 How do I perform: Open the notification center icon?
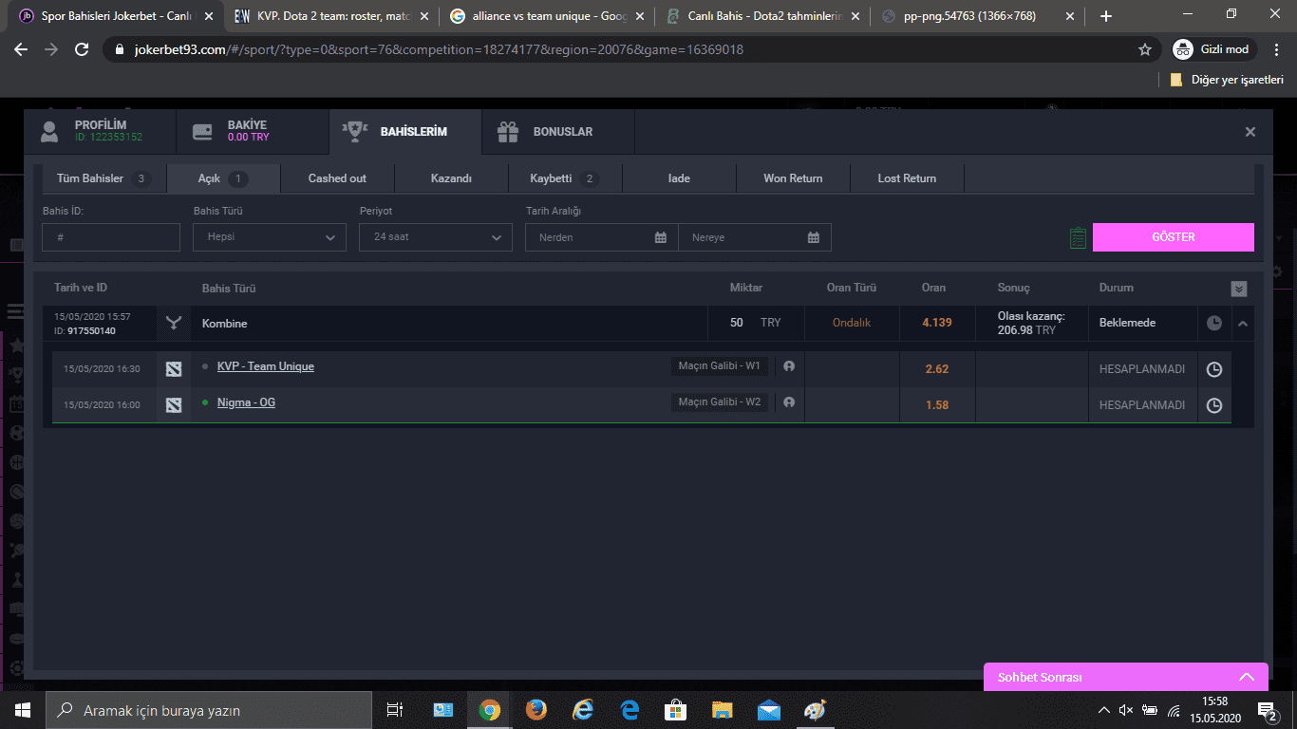click(x=1268, y=710)
